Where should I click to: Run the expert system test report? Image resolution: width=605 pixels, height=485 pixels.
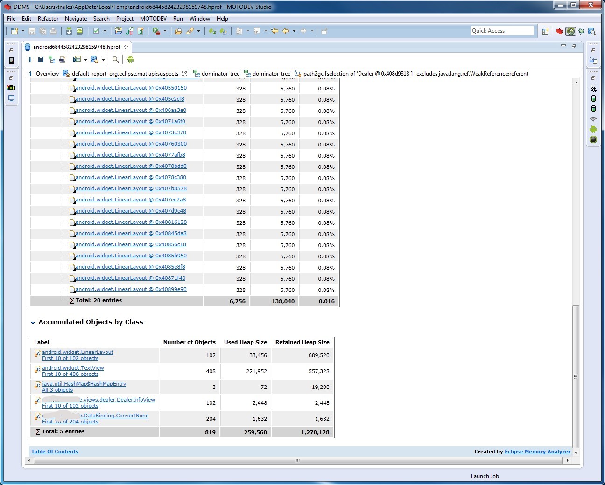point(77,60)
